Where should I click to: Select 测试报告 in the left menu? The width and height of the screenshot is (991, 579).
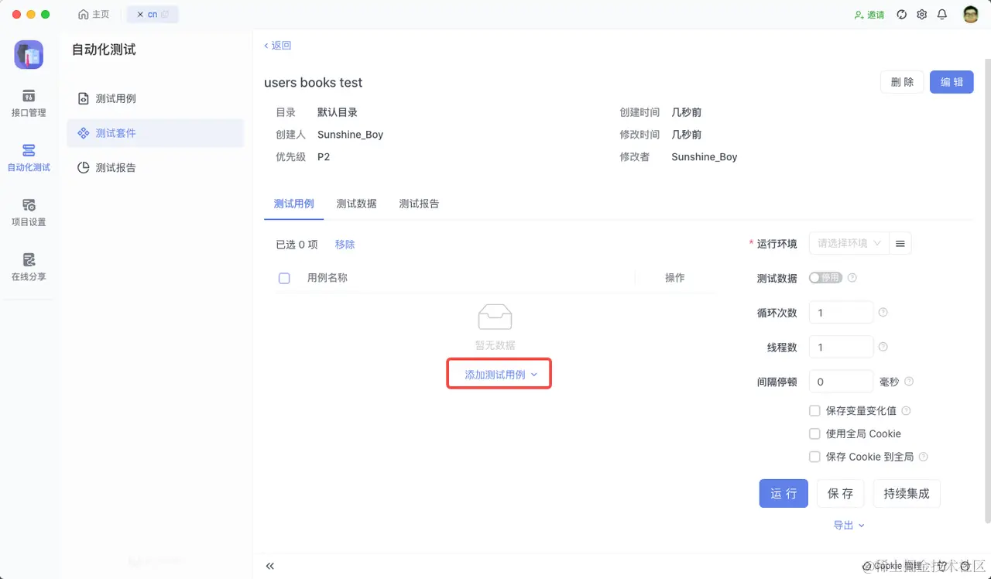click(155, 167)
